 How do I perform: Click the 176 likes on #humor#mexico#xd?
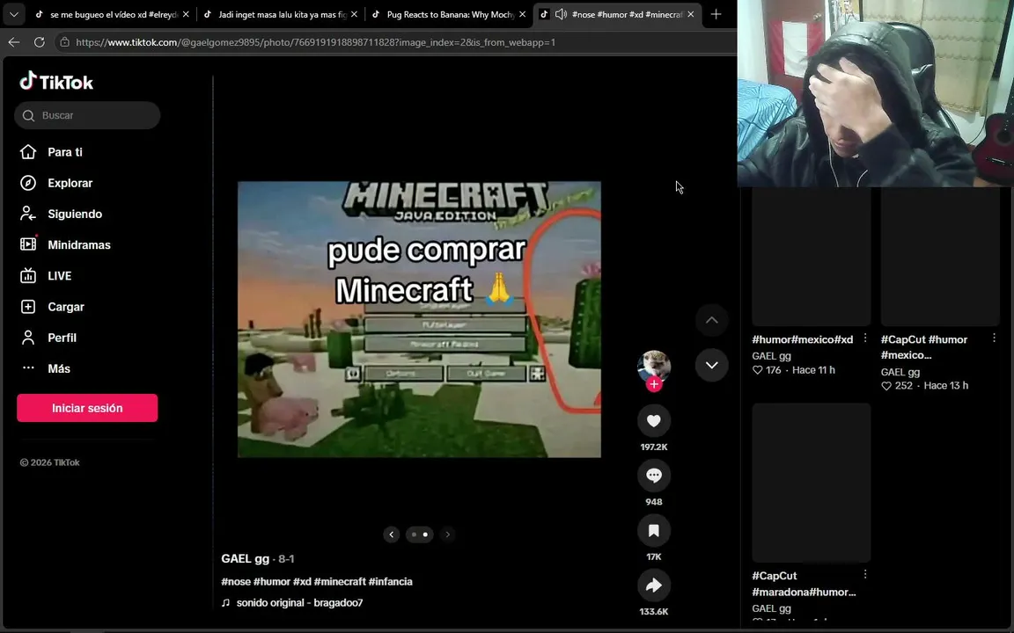click(767, 370)
